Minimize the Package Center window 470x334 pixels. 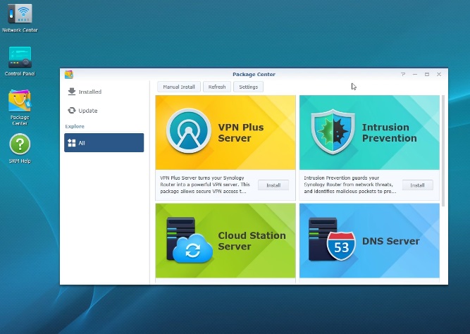[x=415, y=74]
